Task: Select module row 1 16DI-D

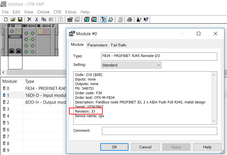Action: 33,95
